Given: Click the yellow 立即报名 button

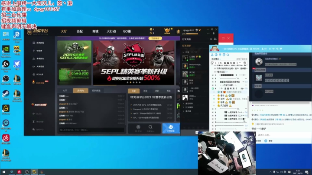Looking at the screenshot, I should point(155,38).
